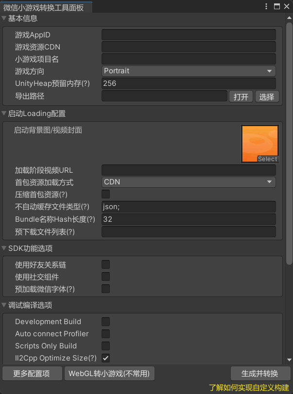Screen dimensions: 293x394
Task: Click the scroll-down arrow on the scrollbar
Action: pos(289,360)
